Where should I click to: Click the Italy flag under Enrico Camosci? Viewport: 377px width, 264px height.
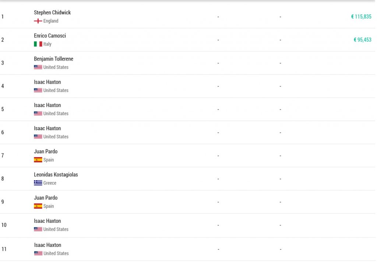pyautogui.click(x=38, y=44)
